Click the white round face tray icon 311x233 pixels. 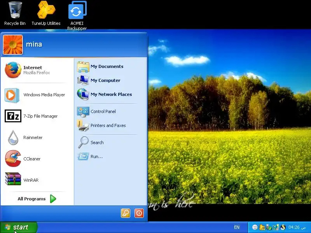click(x=255, y=227)
